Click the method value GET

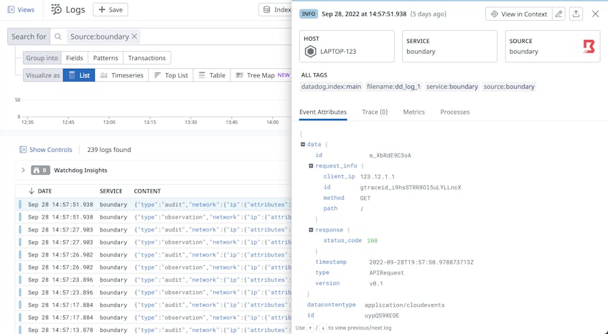pos(365,198)
